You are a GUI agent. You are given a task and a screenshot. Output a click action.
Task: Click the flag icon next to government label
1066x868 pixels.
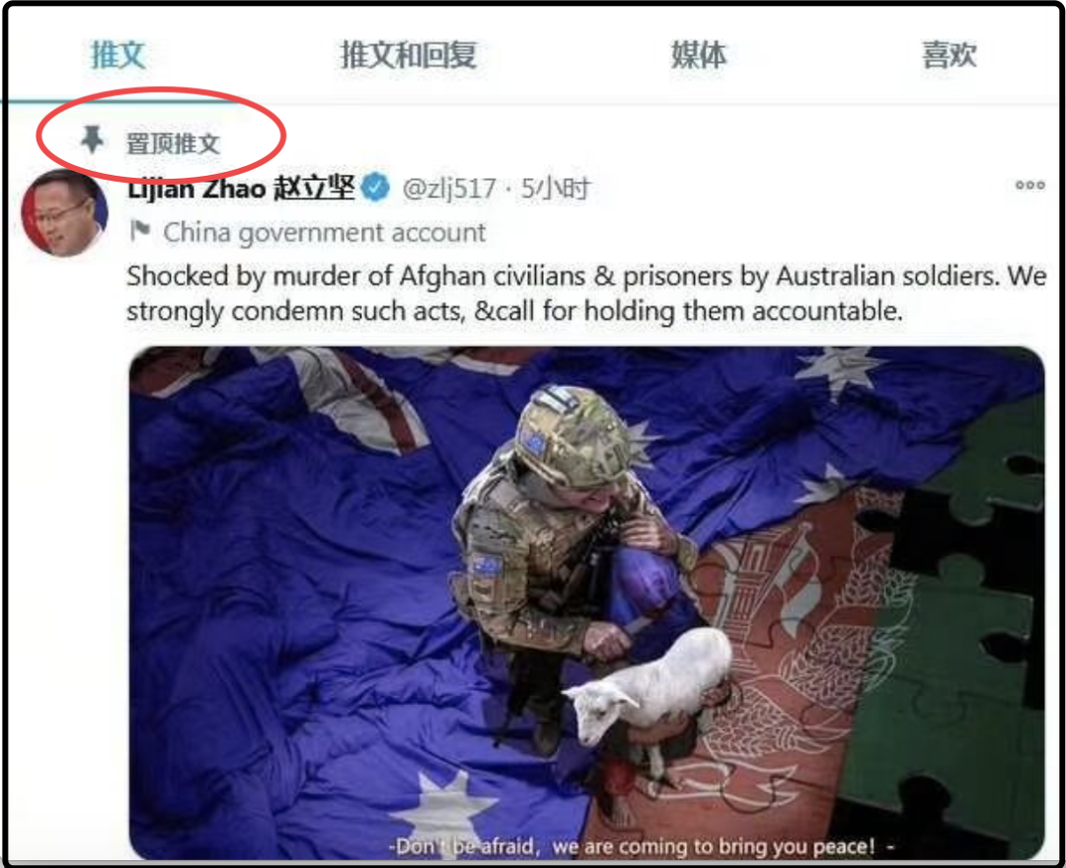pos(139,231)
